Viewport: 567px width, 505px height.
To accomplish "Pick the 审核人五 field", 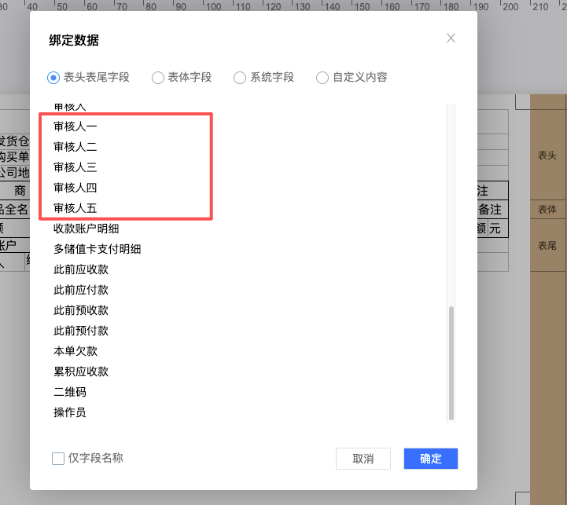I will [x=75, y=208].
